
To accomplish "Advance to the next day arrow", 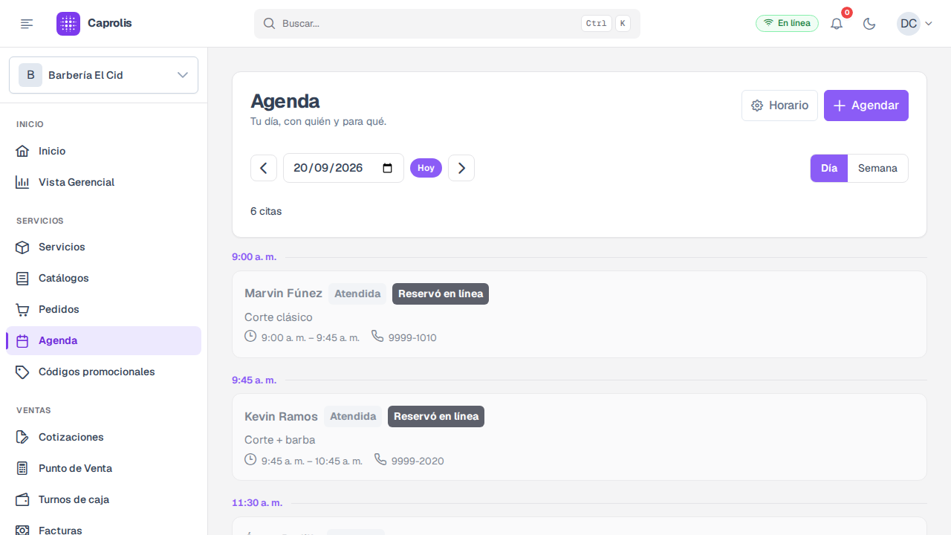I will 461,168.
